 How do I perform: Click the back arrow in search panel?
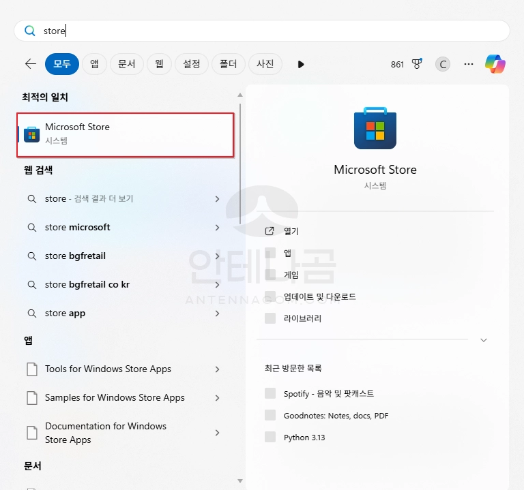point(31,64)
